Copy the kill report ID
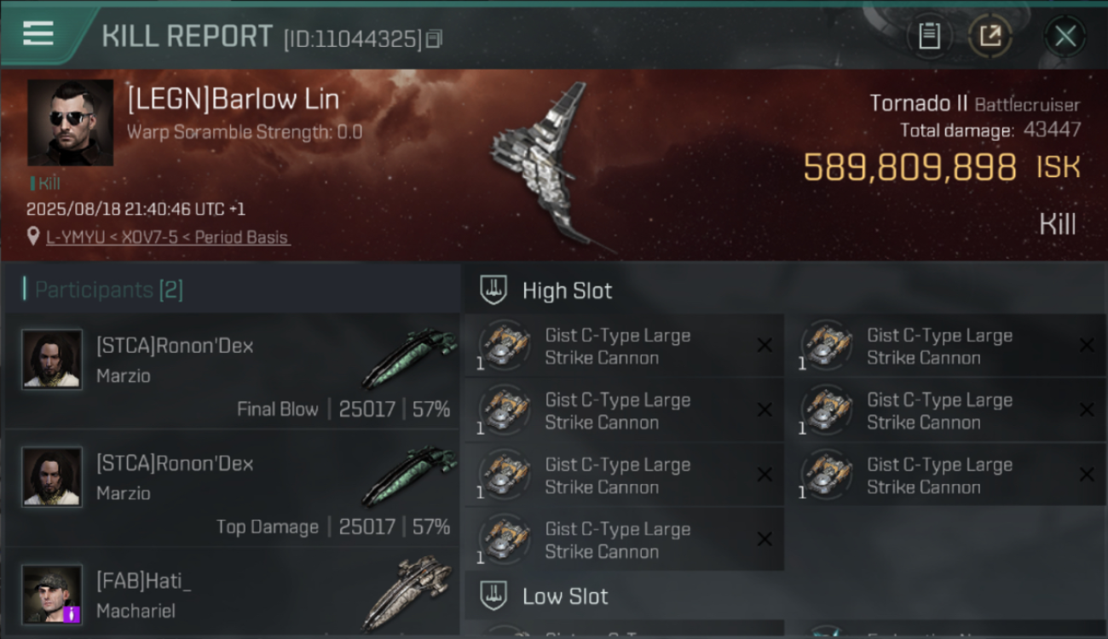Viewport: 1108px width, 639px height. click(x=435, y=39)
